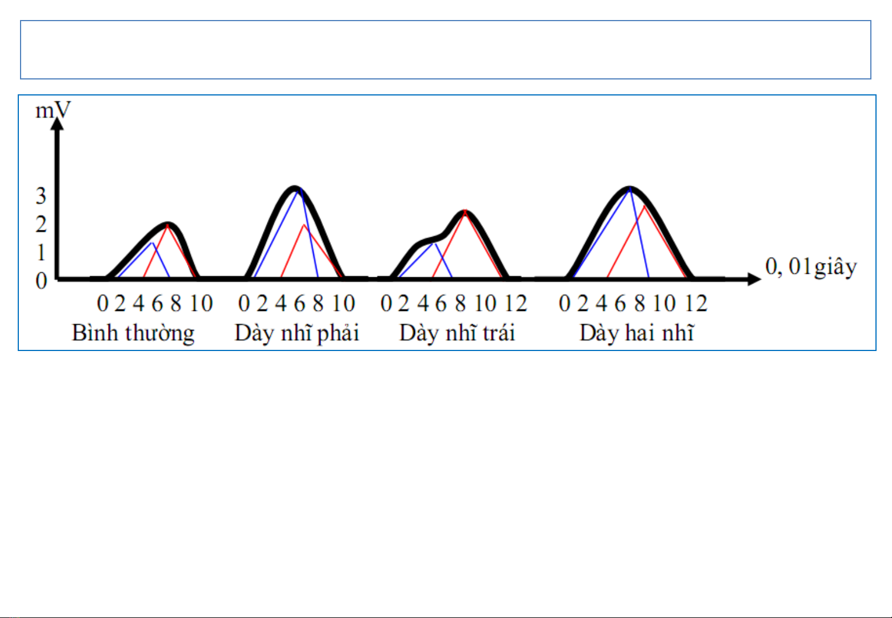The height and width of the screenshot is (618, 892).
Task: Click the "Dày nhĩ phải" label
Action: 297,333
